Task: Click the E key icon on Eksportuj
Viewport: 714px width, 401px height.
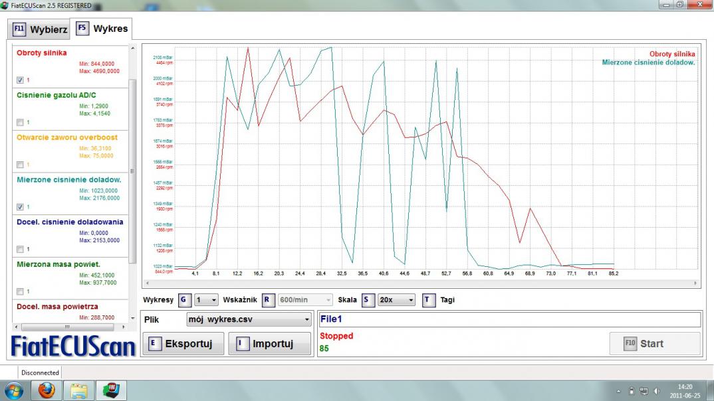Action: tap(154, 343)
